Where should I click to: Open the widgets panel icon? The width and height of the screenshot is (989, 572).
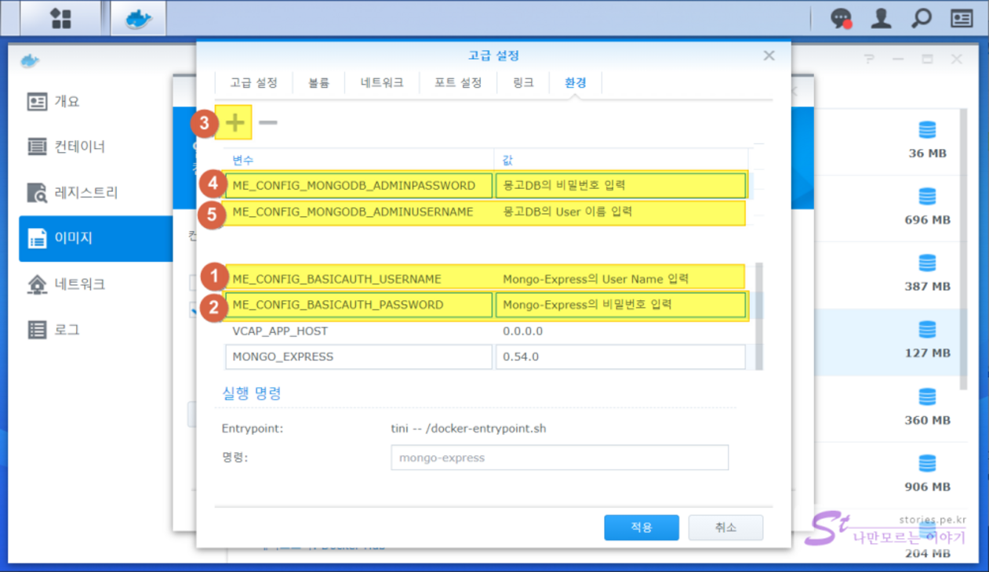pos(962,18)
